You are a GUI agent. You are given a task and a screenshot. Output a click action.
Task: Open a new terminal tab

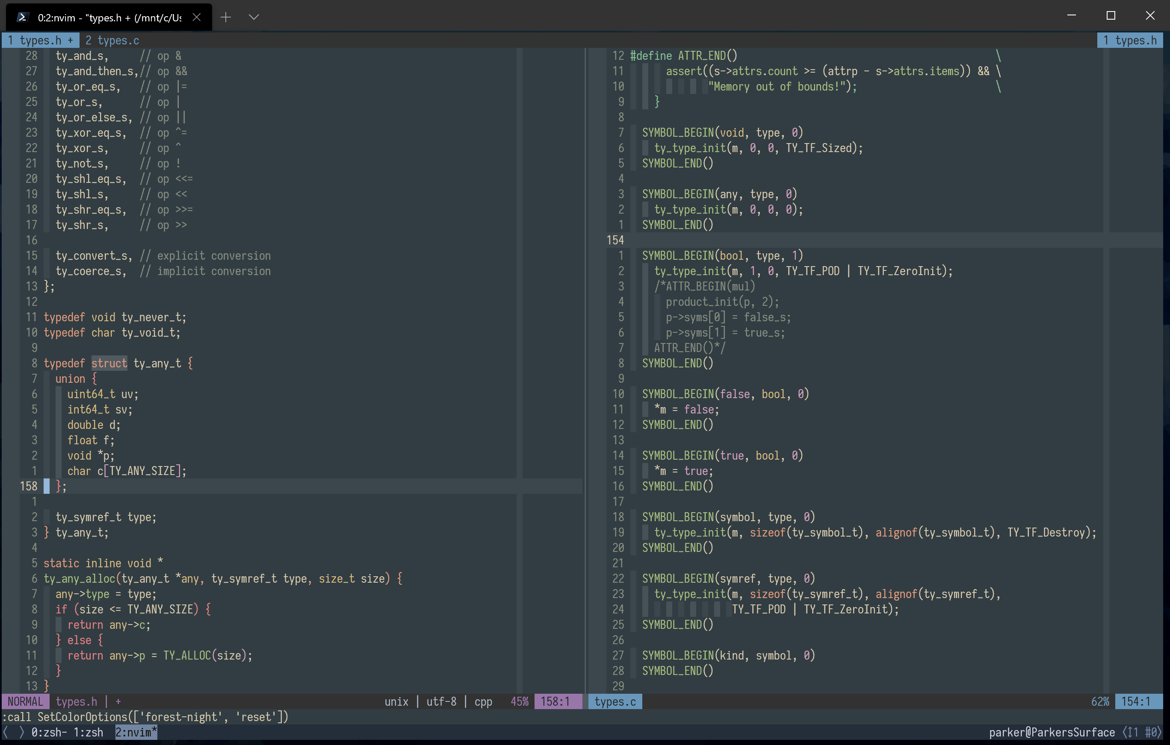tap(225, 18)
